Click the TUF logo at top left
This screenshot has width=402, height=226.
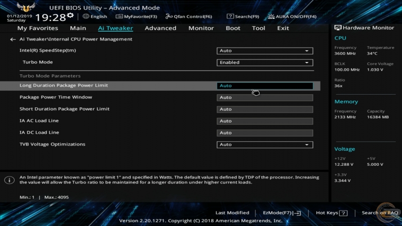tap(26, 7)
